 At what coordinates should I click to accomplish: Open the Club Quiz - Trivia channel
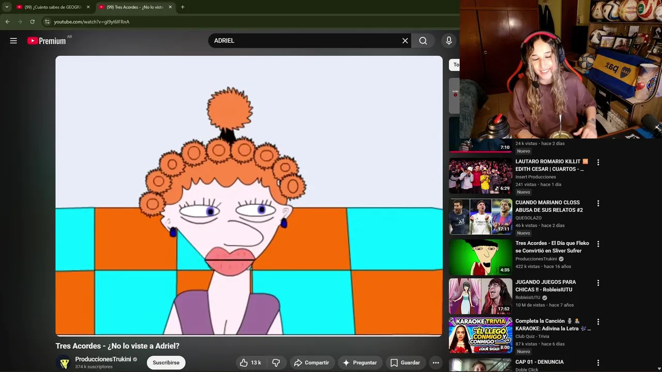click(532, 336)
